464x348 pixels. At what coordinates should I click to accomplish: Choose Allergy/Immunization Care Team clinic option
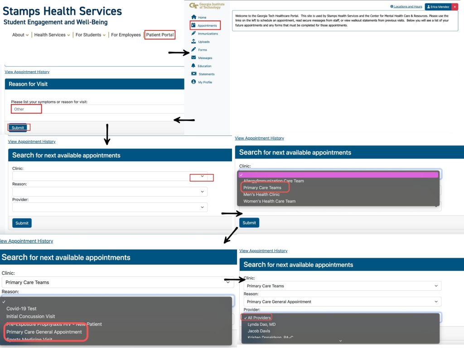(x=273, y=181)
